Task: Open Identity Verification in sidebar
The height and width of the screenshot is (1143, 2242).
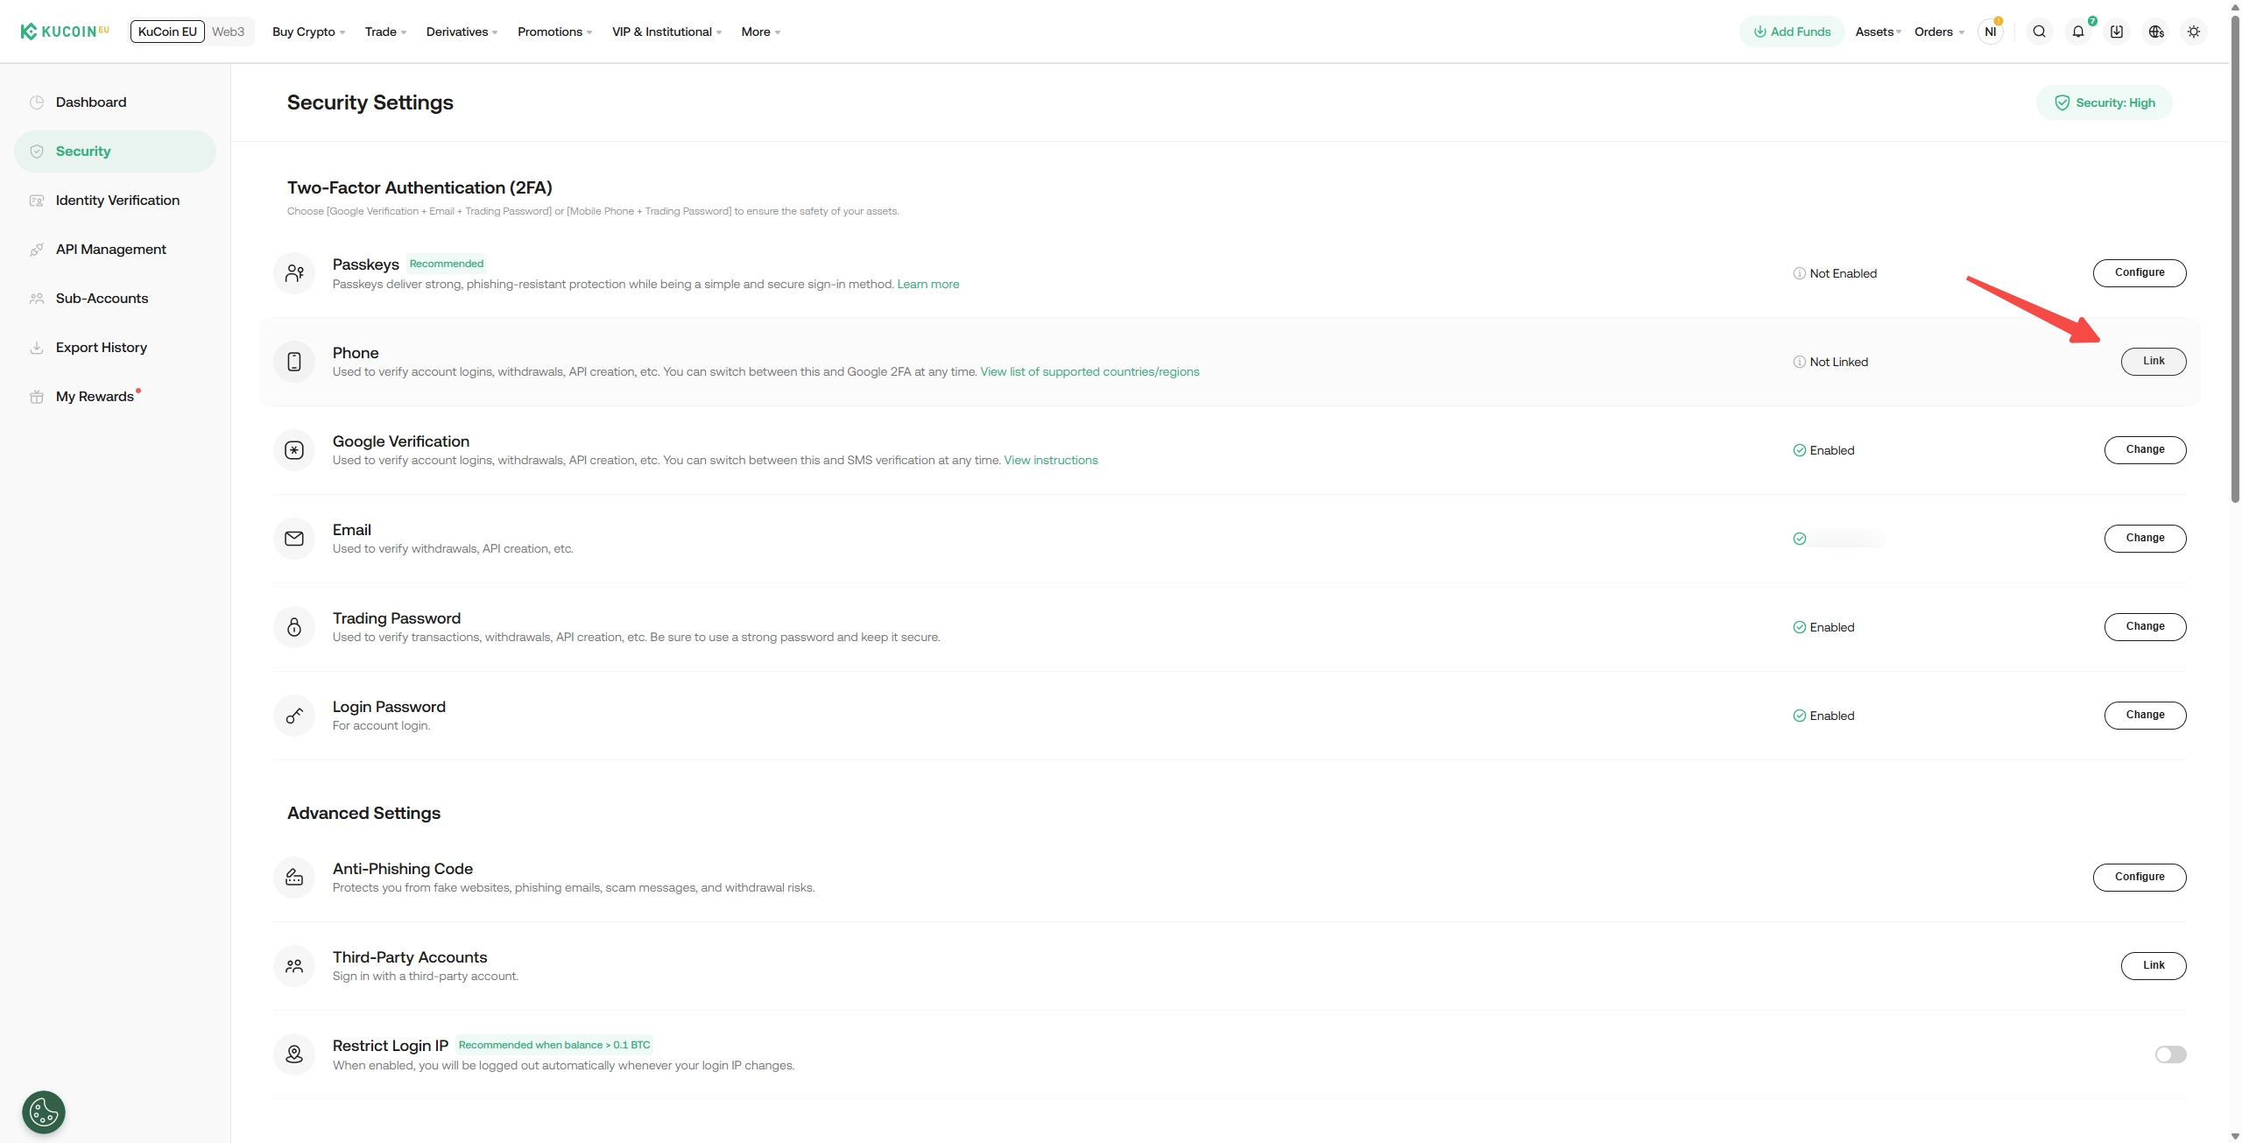Action: point(117,201)
